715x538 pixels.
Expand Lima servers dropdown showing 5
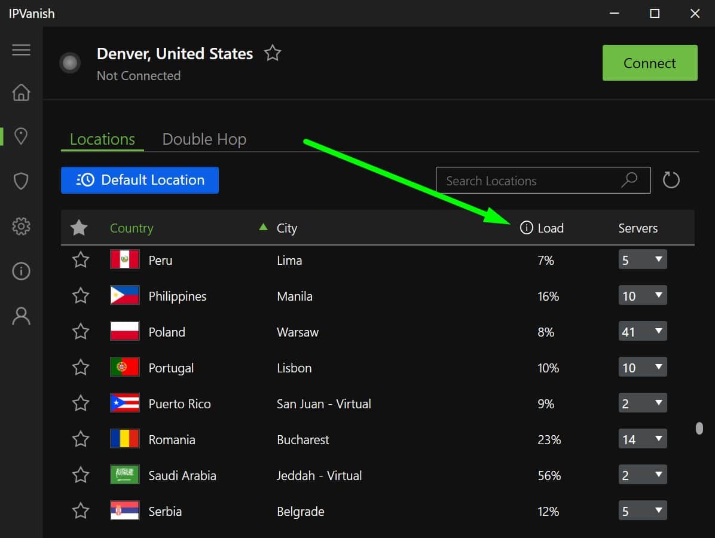point(643,259)
